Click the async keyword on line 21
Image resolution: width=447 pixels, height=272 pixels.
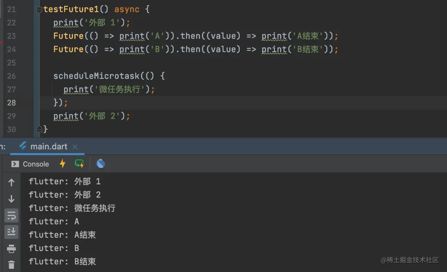(127, 9)
